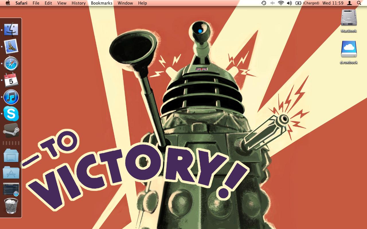Click the Wed 11:59 clock
The image size is (367, 229).
333,3
